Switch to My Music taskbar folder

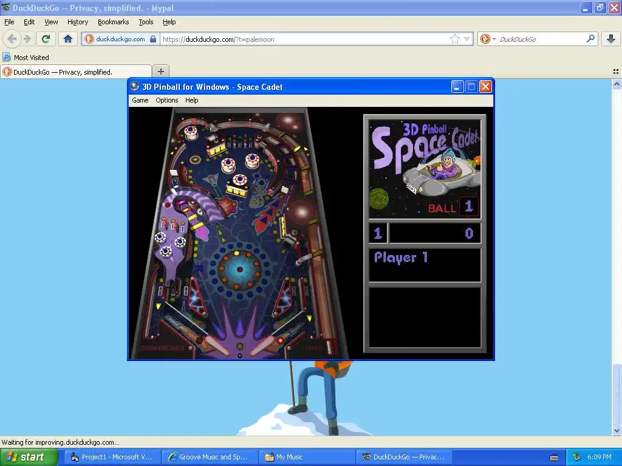307,457
